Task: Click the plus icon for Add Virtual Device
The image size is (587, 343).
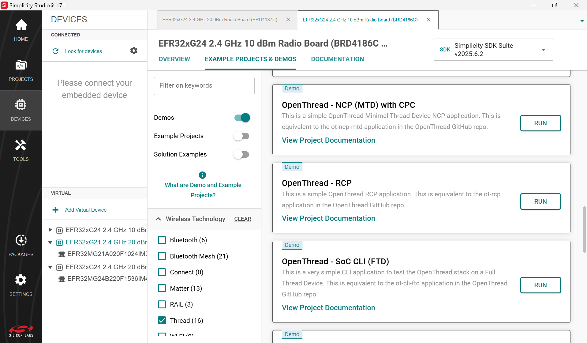Action: click(55, 210)
